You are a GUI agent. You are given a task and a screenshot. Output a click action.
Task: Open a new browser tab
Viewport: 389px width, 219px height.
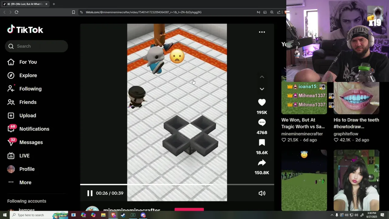tap(54, 4)
